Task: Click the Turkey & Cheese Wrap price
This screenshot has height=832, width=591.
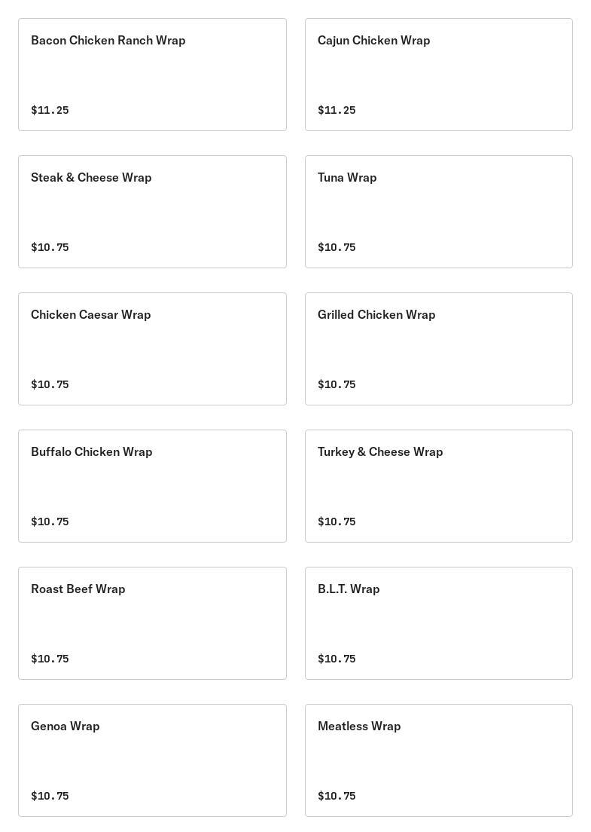Action: click(337, 522)
